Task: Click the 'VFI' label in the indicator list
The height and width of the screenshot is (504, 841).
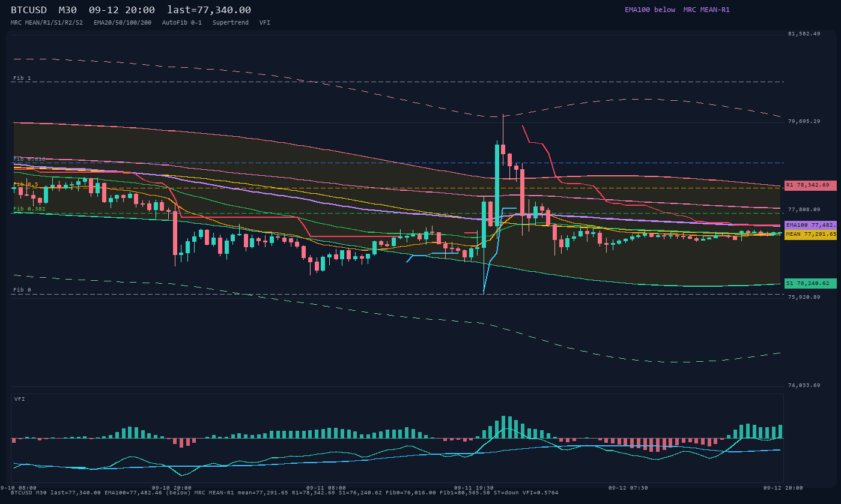Action: point(265,22)
